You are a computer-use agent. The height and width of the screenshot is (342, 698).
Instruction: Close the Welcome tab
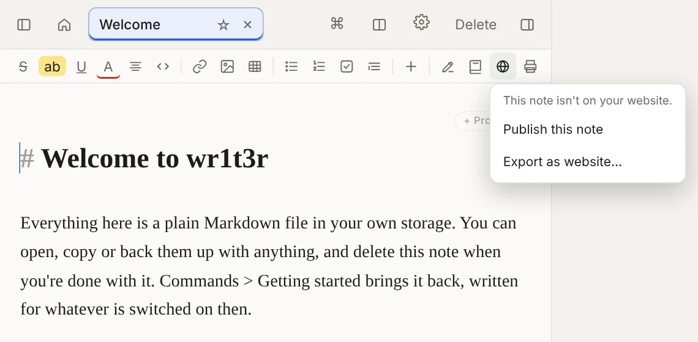click(x=247, y=25)
